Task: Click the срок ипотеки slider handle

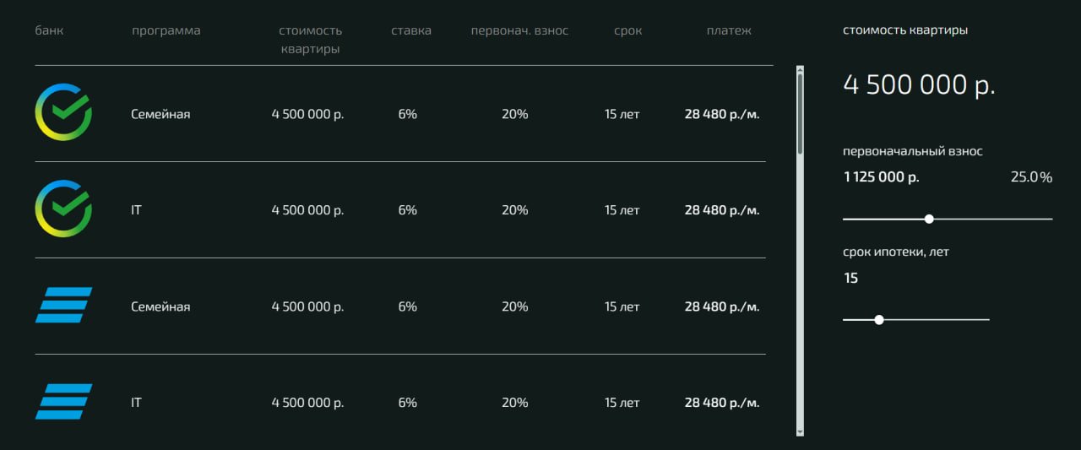Action: [x=879, y=320]
